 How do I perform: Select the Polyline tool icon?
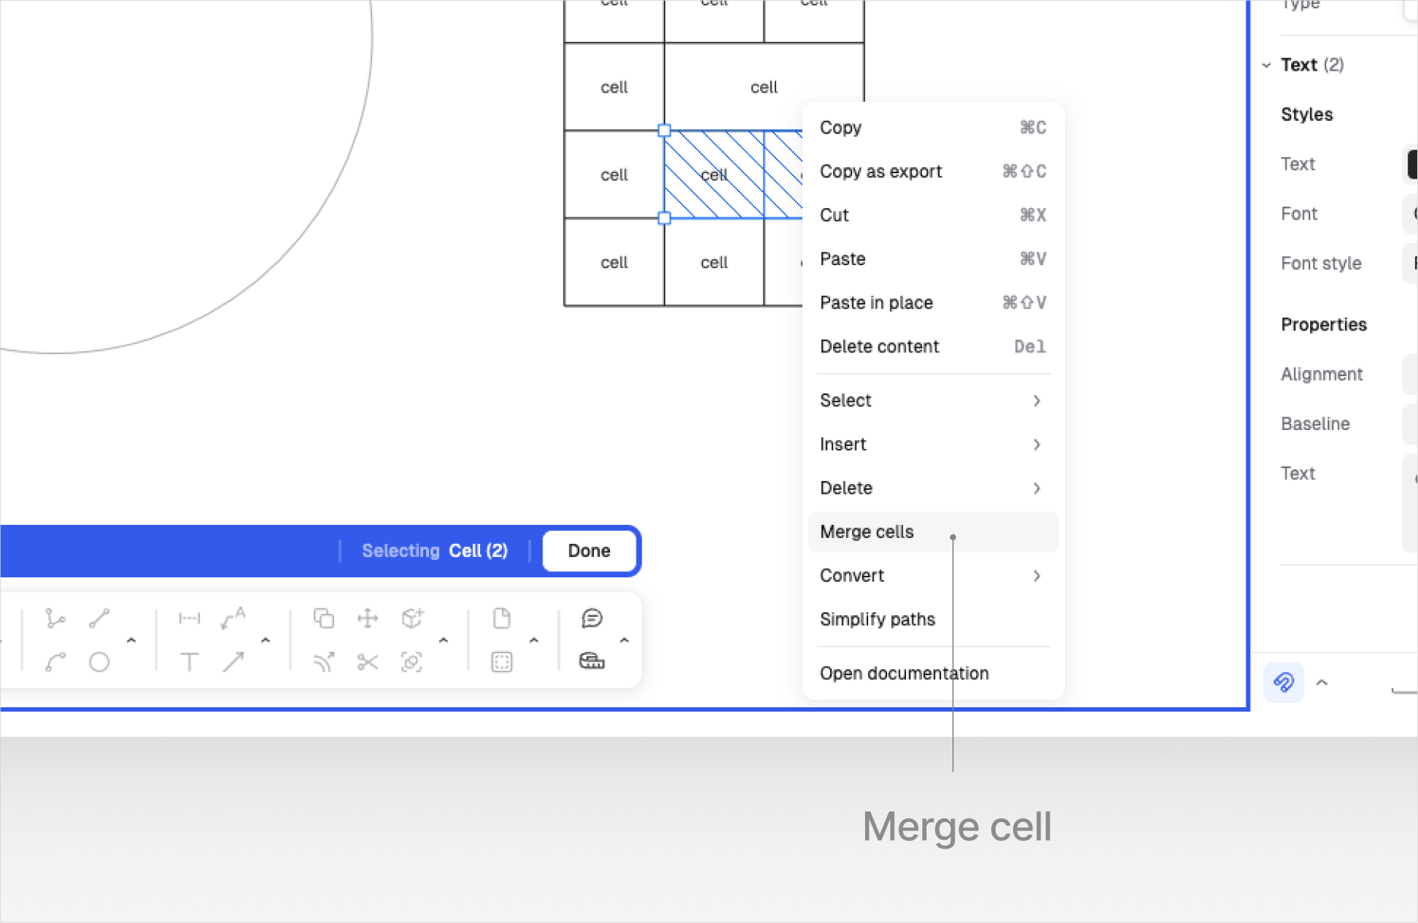55,618
